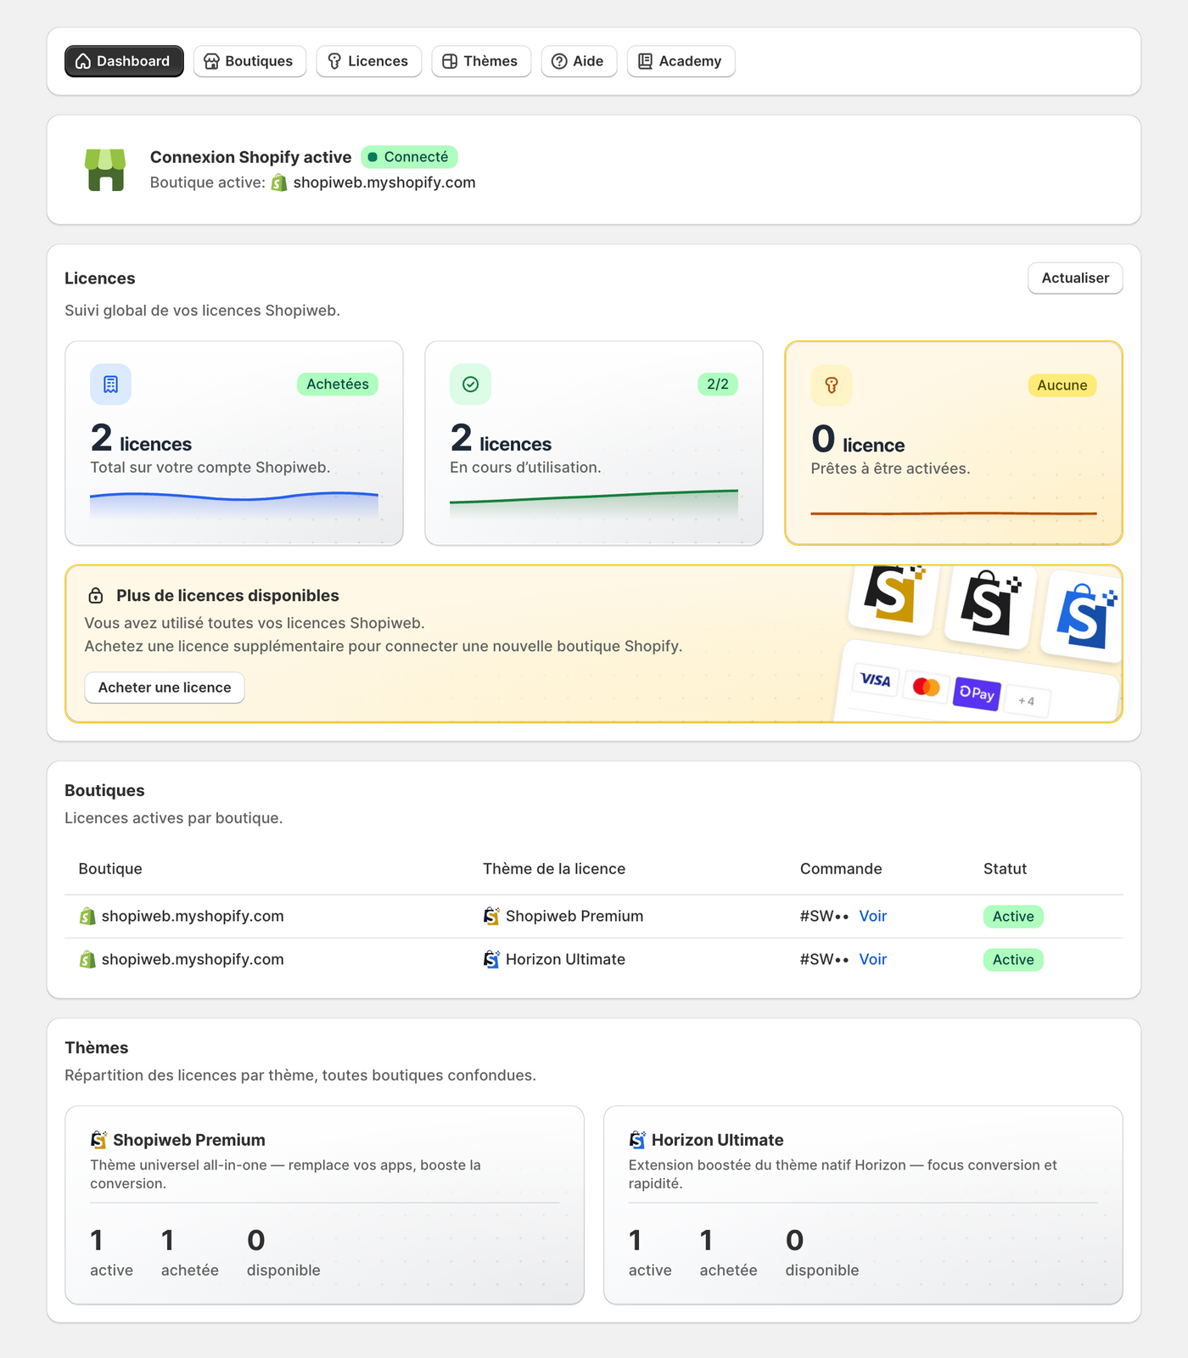Image resolution: width=1188 pixels, height=1358 pixels.
Task: Click logo icon on Shopiweb Premium theme card
Action: (99, 1140)
